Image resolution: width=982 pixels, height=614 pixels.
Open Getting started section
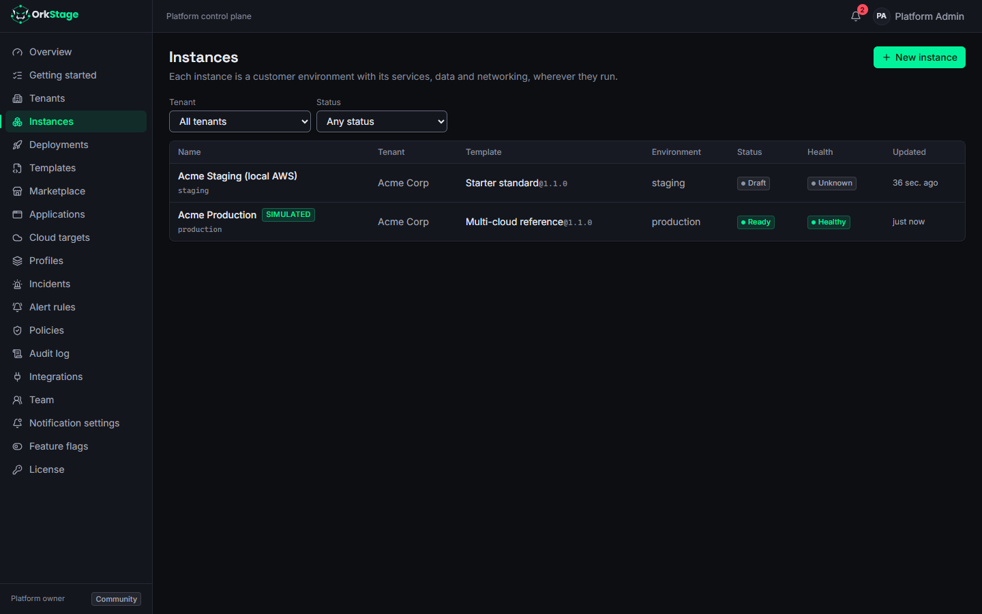[76, 75]
